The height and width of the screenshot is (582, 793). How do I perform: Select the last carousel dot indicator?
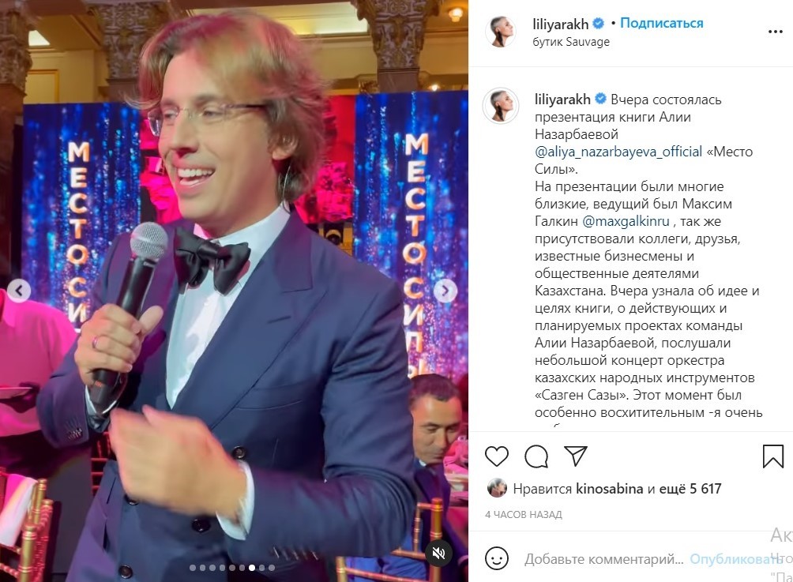pos(272,568)
